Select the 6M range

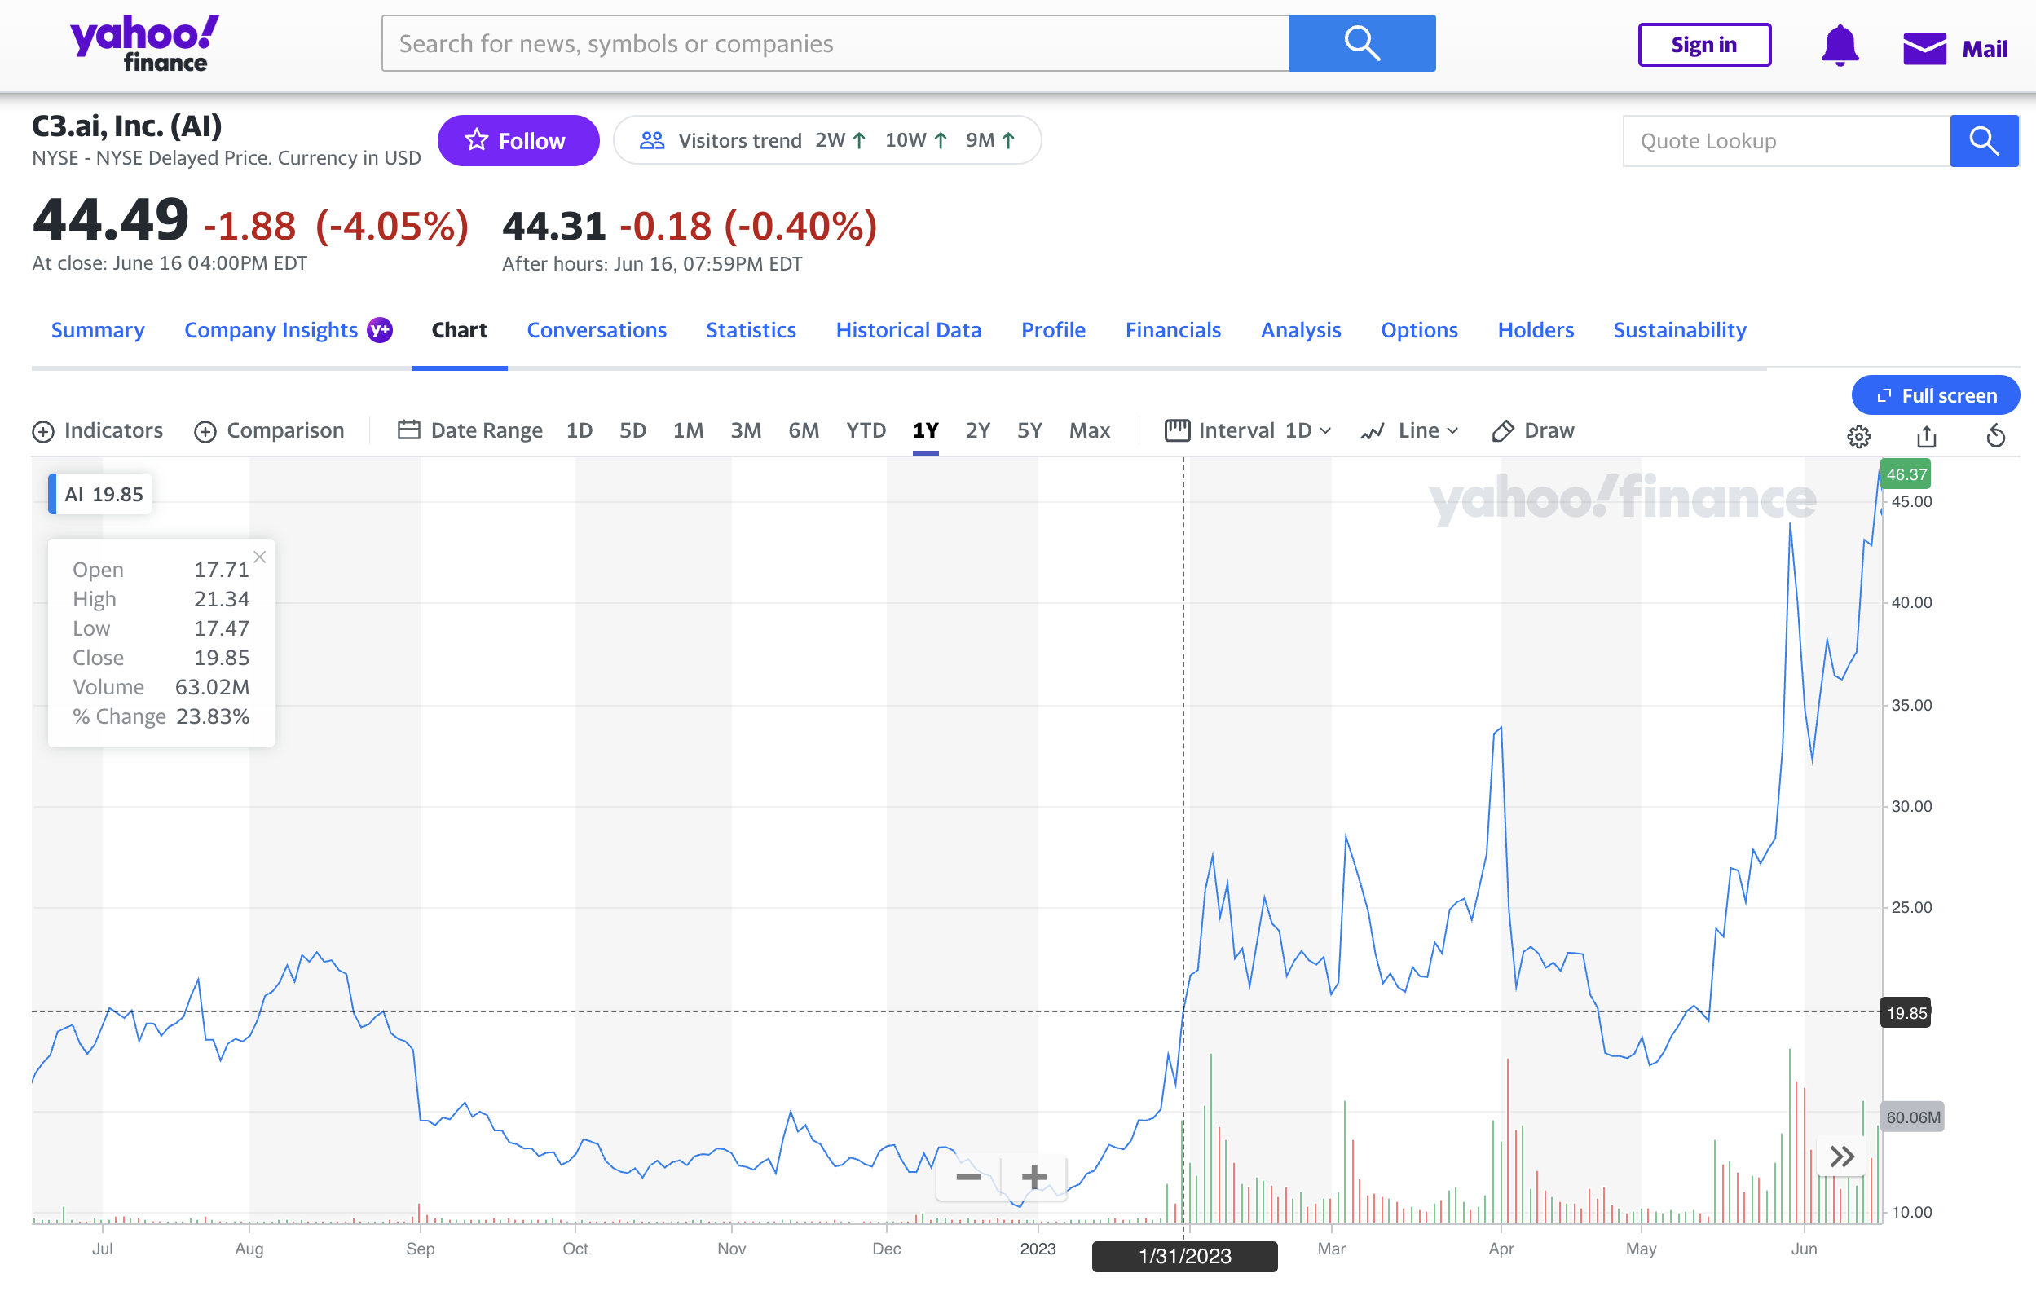[x=804, y=430]
